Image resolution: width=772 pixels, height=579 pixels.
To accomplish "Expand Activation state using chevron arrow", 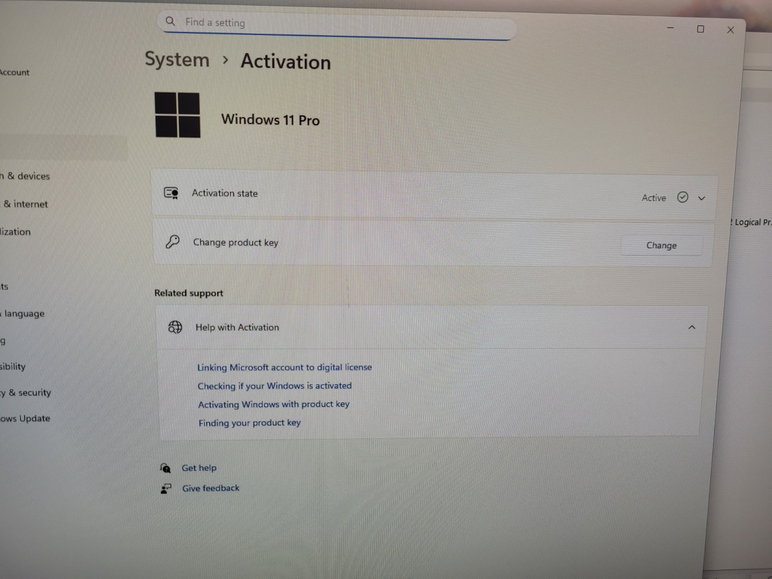I will tap(702, 198).
